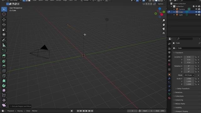Select the Select Box tool
This screenshot has height=113, width=201.
coord(4,9)
